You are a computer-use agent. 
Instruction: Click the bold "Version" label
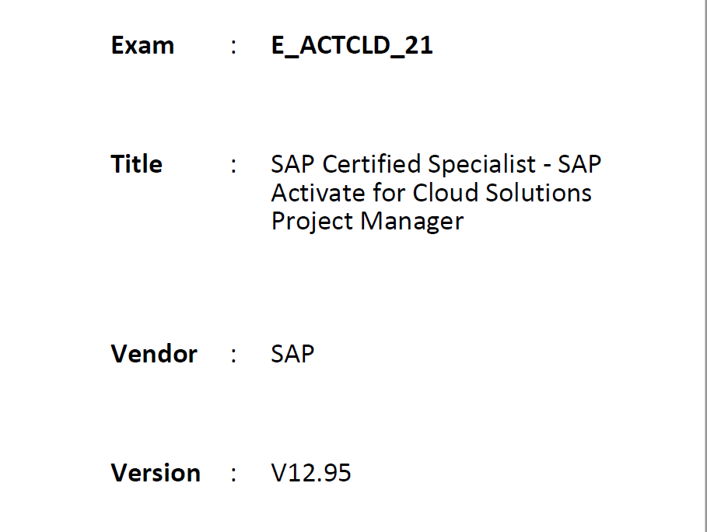coord(156,473)
